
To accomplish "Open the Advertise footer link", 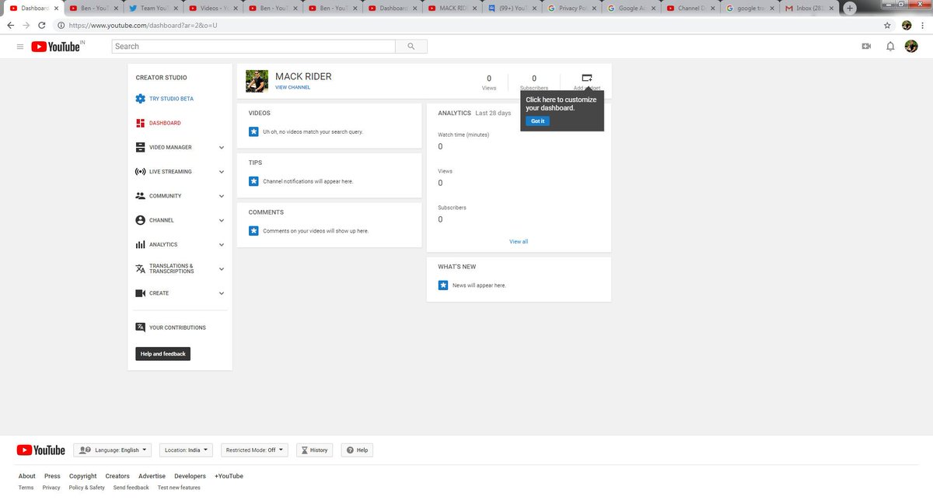I will click(x=152, y=476).
